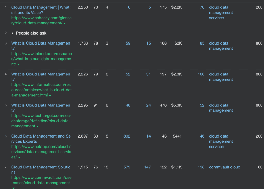This screenshot has width=264, height=189.
Task: Open the techtarget.com searchstorage URL
Action: tap(41, 121)
